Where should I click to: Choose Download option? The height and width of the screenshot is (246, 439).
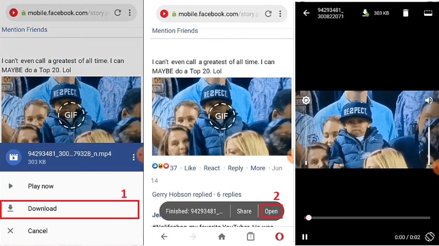[70, 209]
